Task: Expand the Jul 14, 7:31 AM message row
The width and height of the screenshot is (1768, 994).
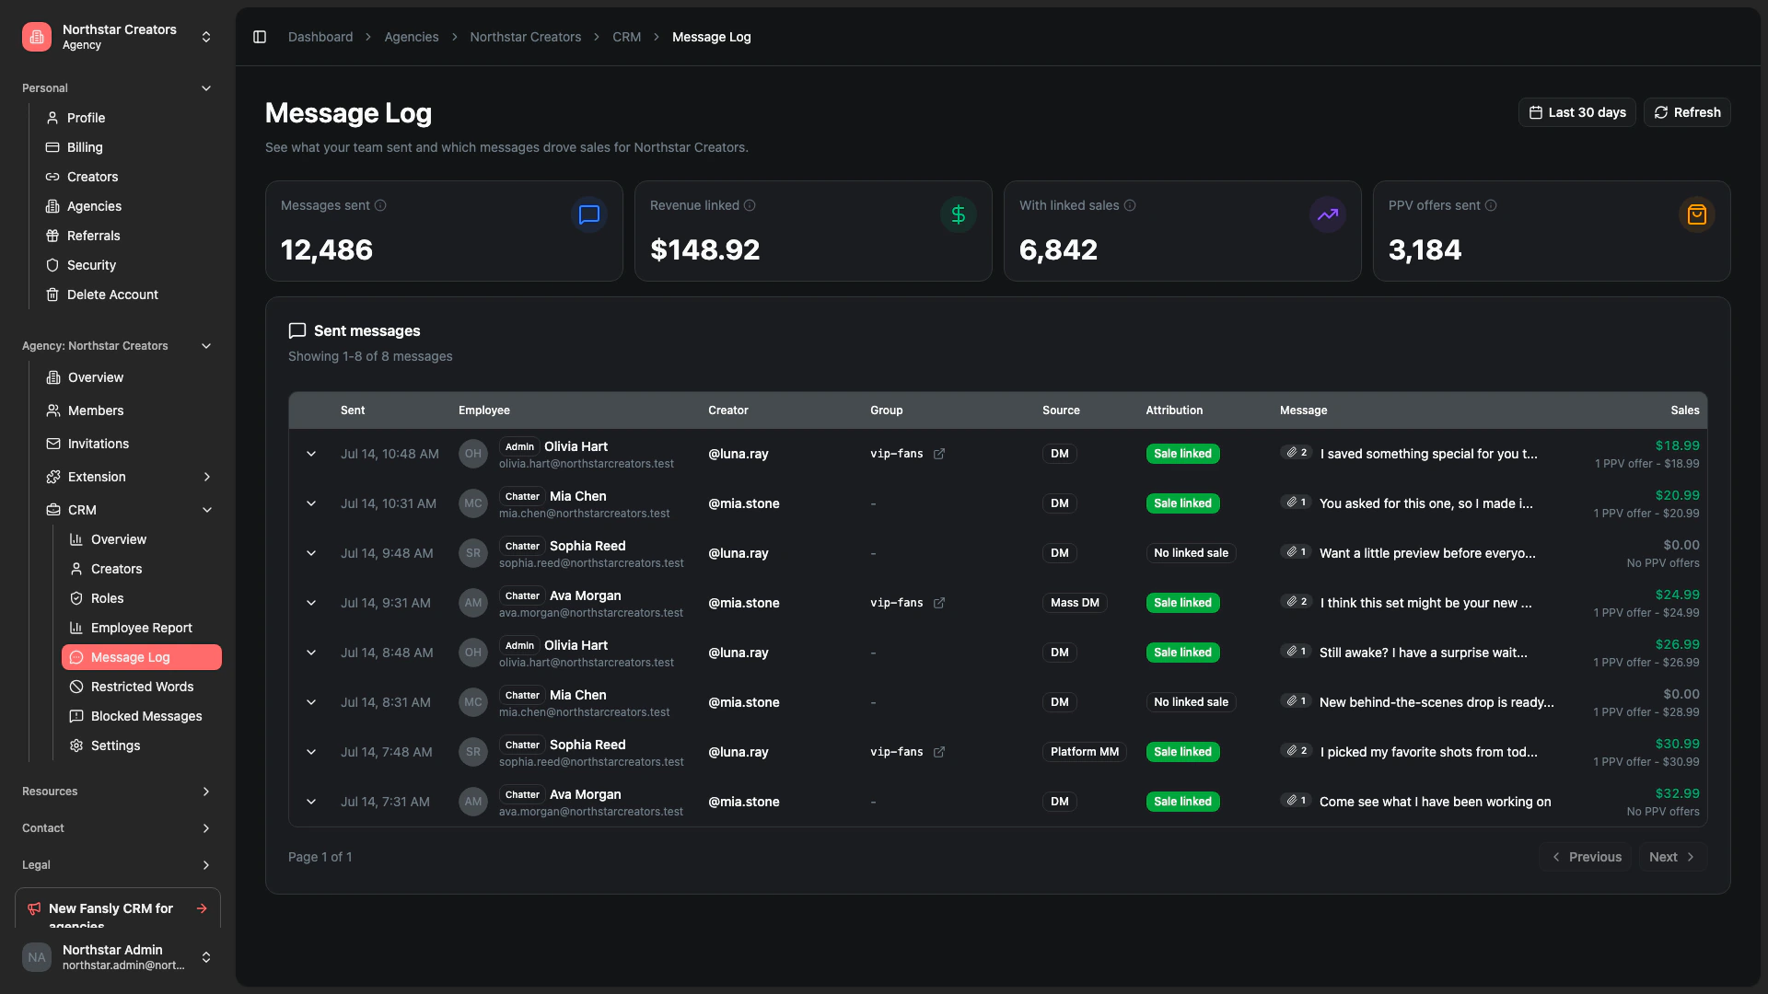Action: (311, 802)
